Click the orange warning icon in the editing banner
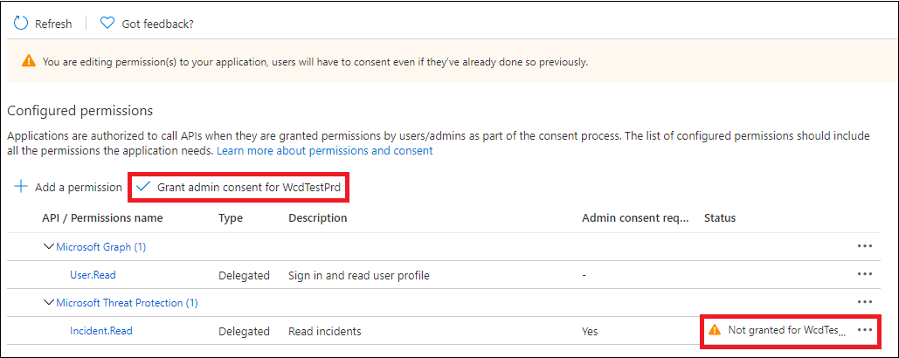Viewport: 899px width, 358px height. (29, 61)
